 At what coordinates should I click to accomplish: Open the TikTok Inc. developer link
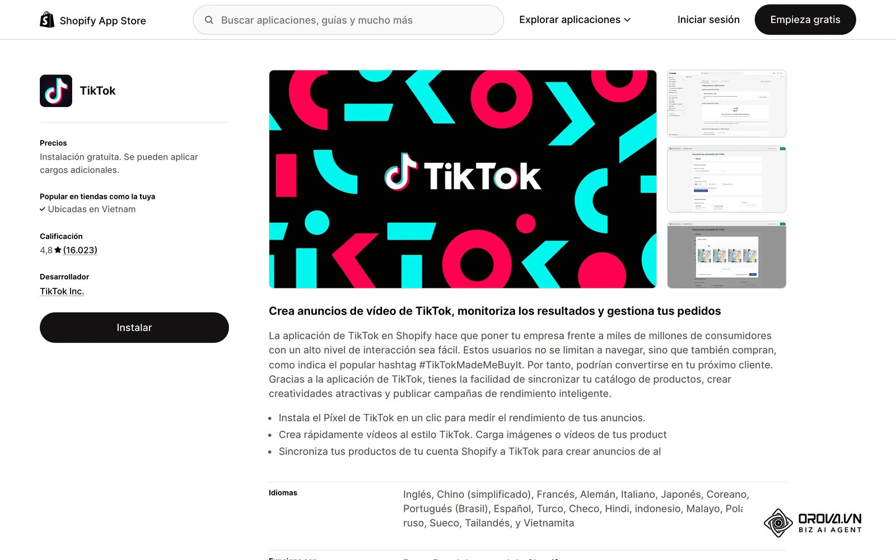coord(62,291)
